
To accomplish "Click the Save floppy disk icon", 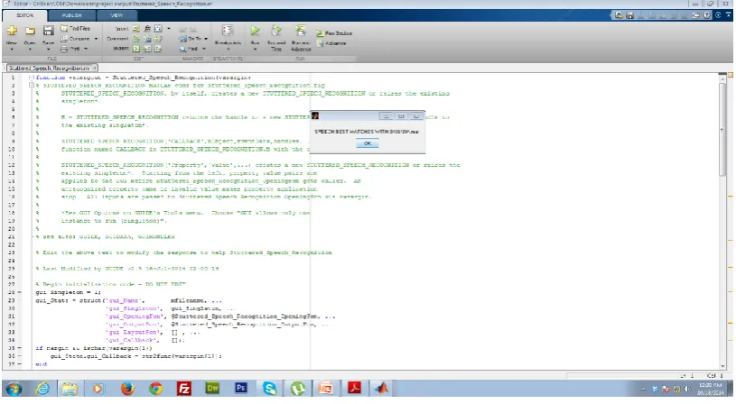I will [x=48, y=31].
